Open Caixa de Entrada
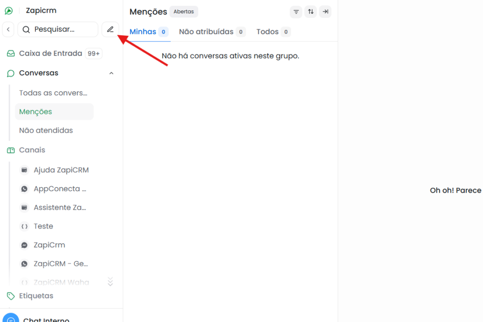Image resolution: width=483 pixels, height=322 pixels. pyautogui.click(x=50, y=53)
